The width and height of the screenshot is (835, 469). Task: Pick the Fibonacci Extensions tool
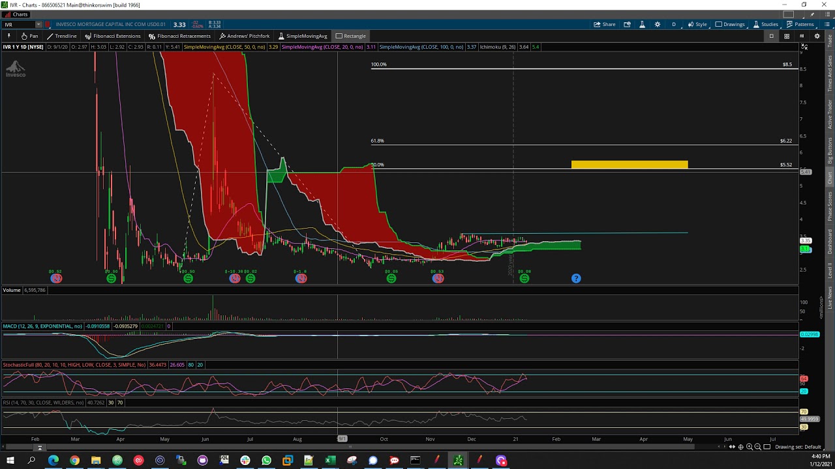click(x=112, y=36)
